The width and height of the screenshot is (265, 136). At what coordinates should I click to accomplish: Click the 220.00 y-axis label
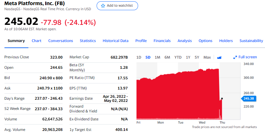coord(249,106)
